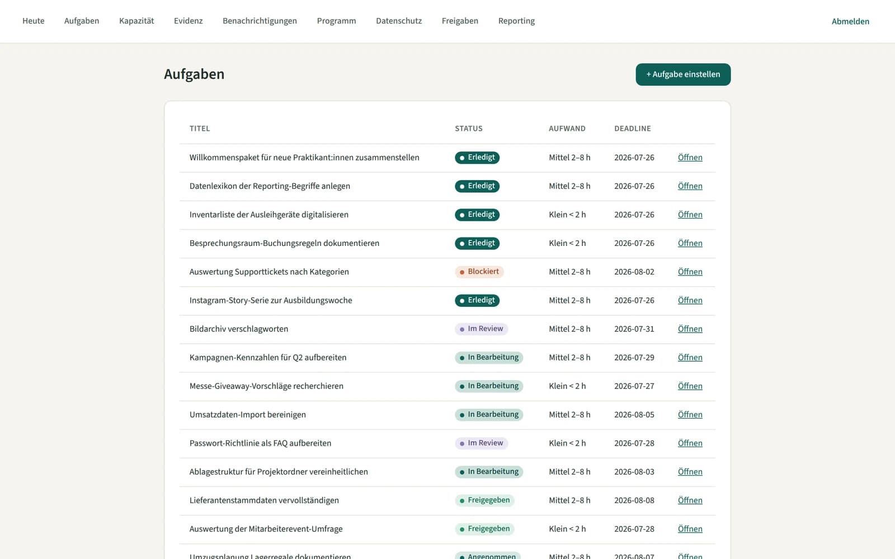Select title 'Inventarliste der Ausleihgeräte digitalisieren'
Screen dimensions: 895x559
[269, 215]
